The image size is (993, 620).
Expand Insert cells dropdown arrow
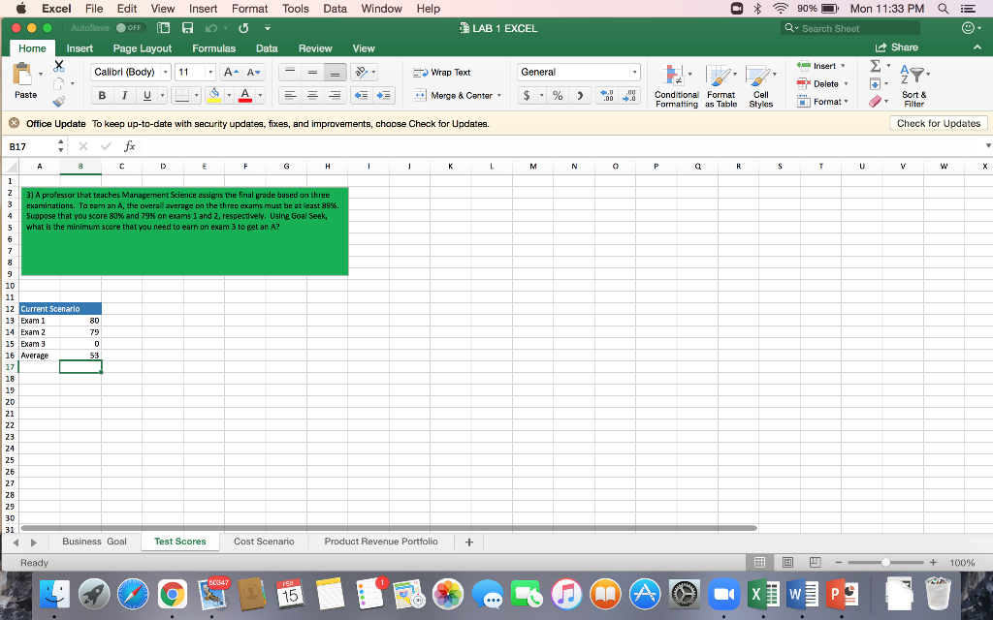pyautogui.click(x=843, y=66)
